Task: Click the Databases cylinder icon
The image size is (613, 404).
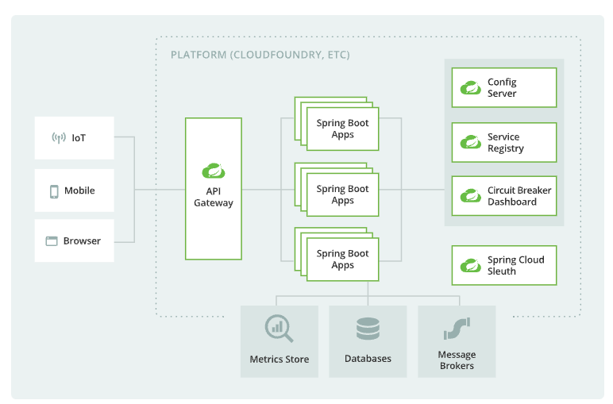Action: tap(368, 329)
